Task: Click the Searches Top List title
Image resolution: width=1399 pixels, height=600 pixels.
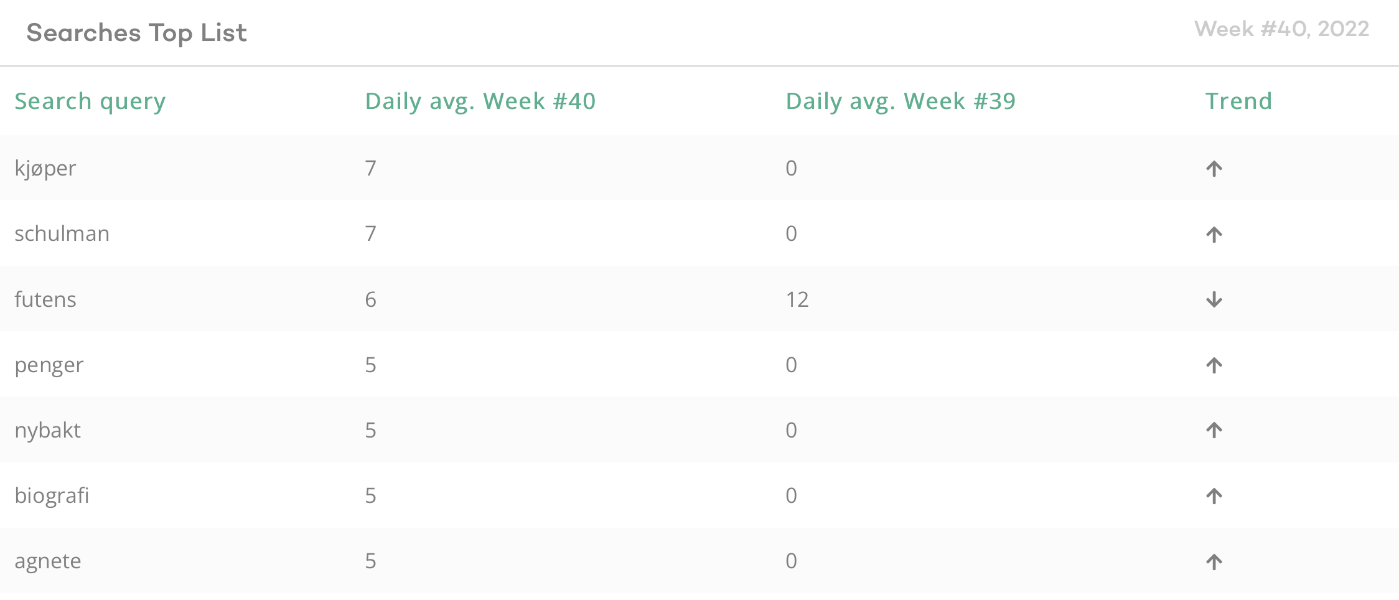Action: [x=136, y=32]
